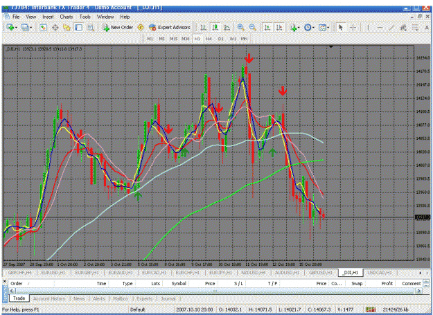
Task: Zoom out of the chart
Action: 252,28
